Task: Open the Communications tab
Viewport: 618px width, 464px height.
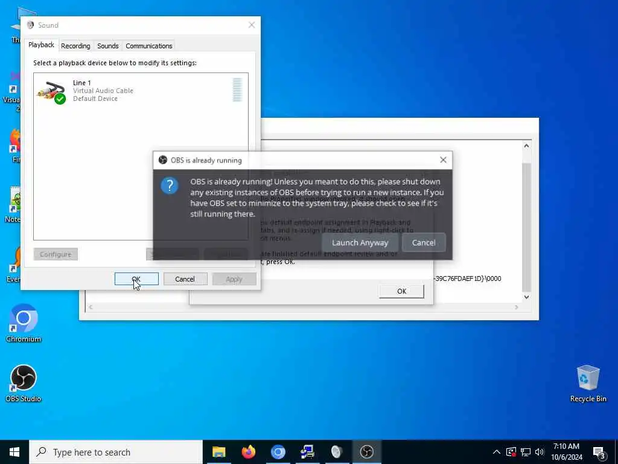Action: (x=148, y=46)
